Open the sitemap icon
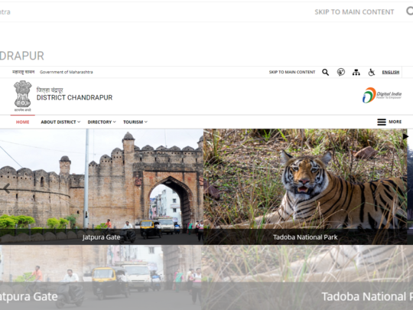413x310 pixels. (x=356, y=72)
